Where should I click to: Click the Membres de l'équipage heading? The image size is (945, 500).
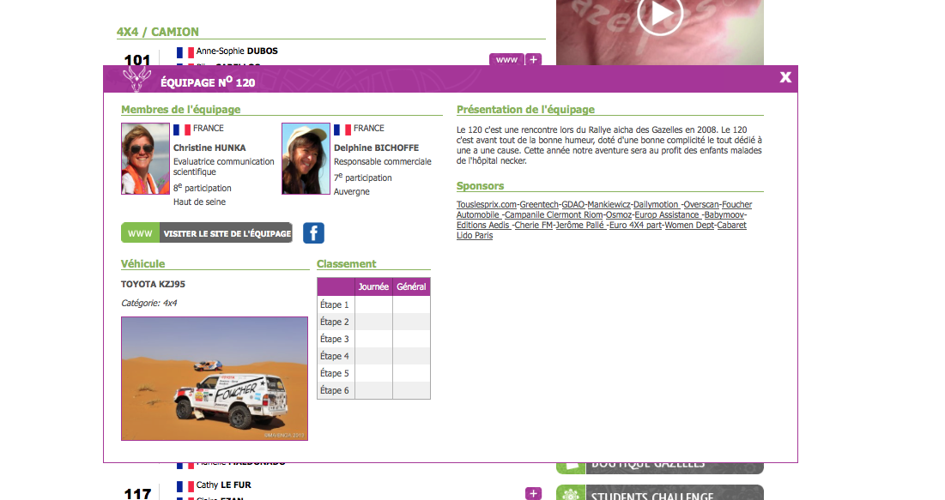coord(181,109)
